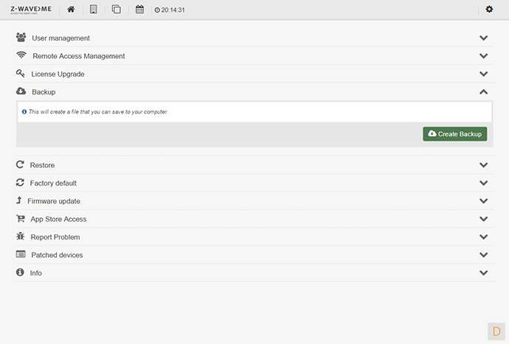Expand App Store Access chevron
The image size is (509, 344).
coord(484,220)
